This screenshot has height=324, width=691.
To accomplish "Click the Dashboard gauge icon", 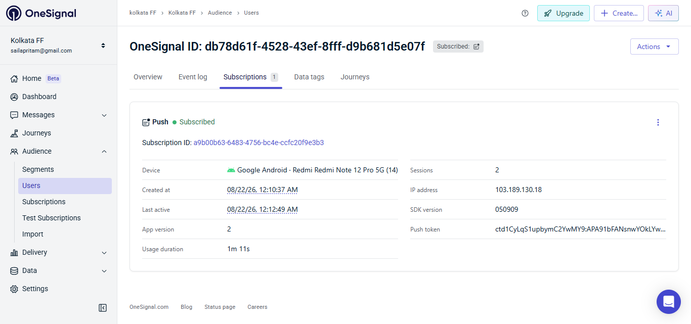I will [x=14, y=97].
